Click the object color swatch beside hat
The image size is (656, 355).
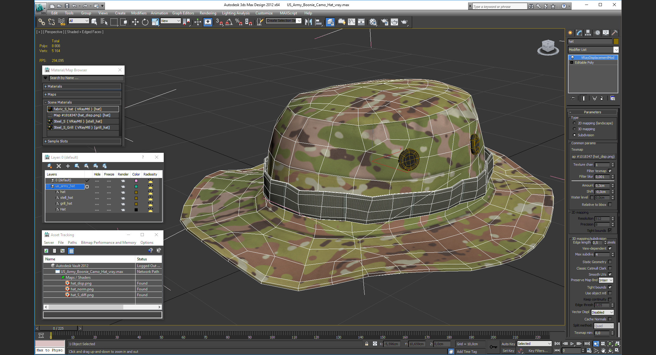(x=616, y=41)
